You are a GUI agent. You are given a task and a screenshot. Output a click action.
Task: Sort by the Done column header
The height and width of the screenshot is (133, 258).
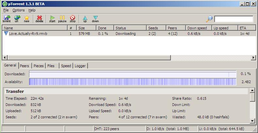pos(105,28)
